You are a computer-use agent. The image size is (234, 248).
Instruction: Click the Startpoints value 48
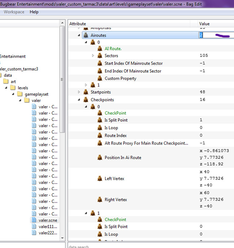[x=202, y=92]
